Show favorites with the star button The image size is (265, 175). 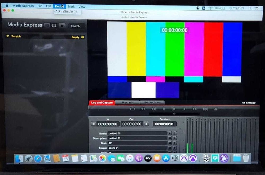62,26
